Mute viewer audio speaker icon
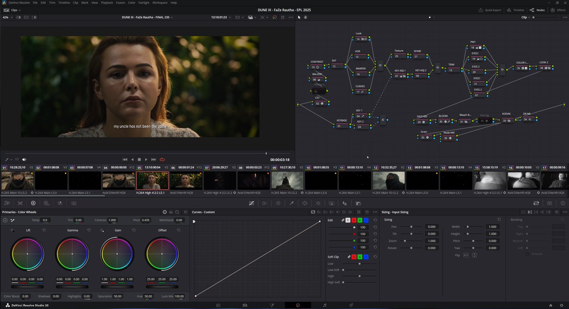Screen dimensions: 569x309 point(24,159)
